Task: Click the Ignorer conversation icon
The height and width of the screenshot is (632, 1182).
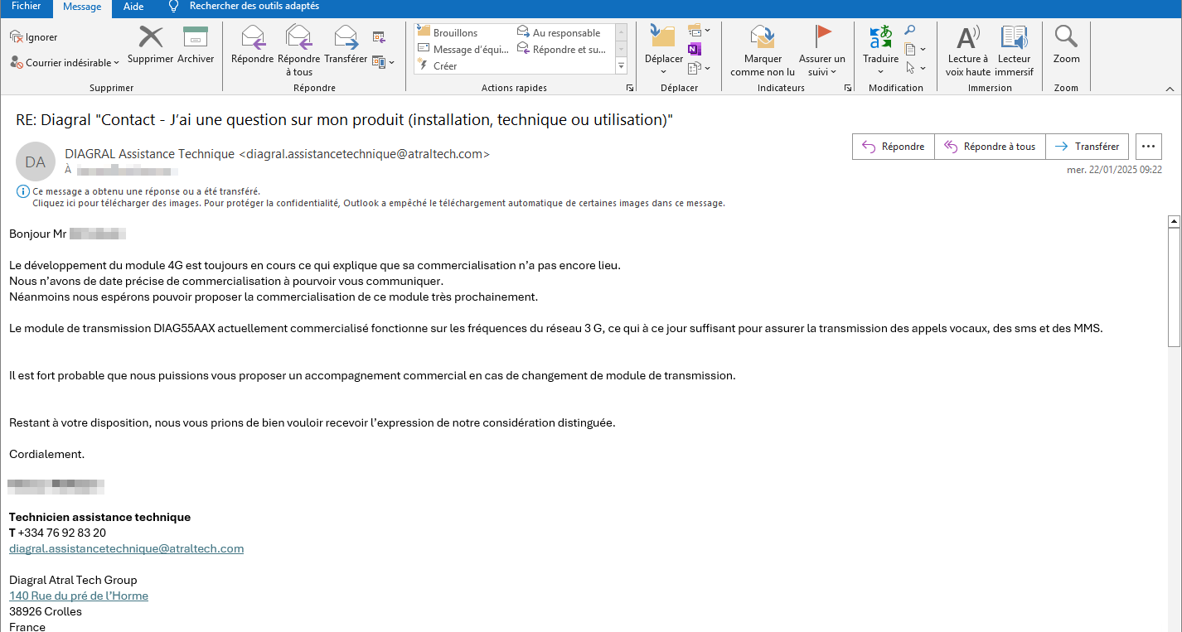Action: (x=16, y=37)
